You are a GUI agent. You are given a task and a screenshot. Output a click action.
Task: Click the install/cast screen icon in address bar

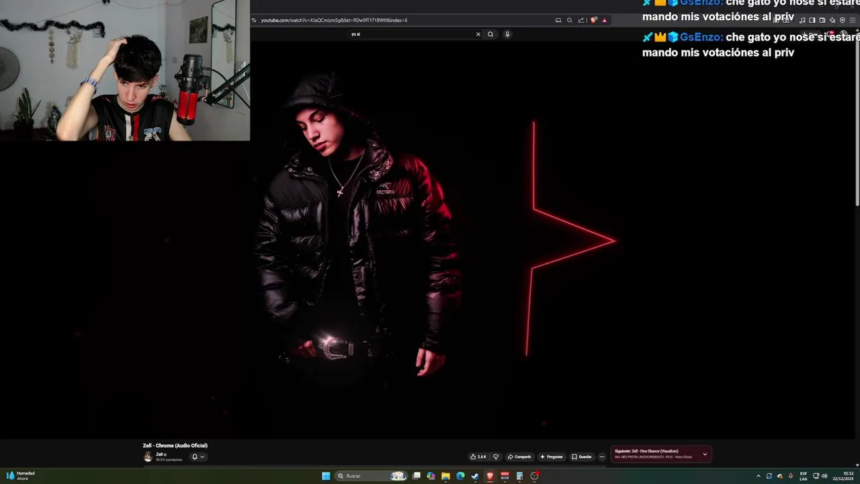(558, 20)
